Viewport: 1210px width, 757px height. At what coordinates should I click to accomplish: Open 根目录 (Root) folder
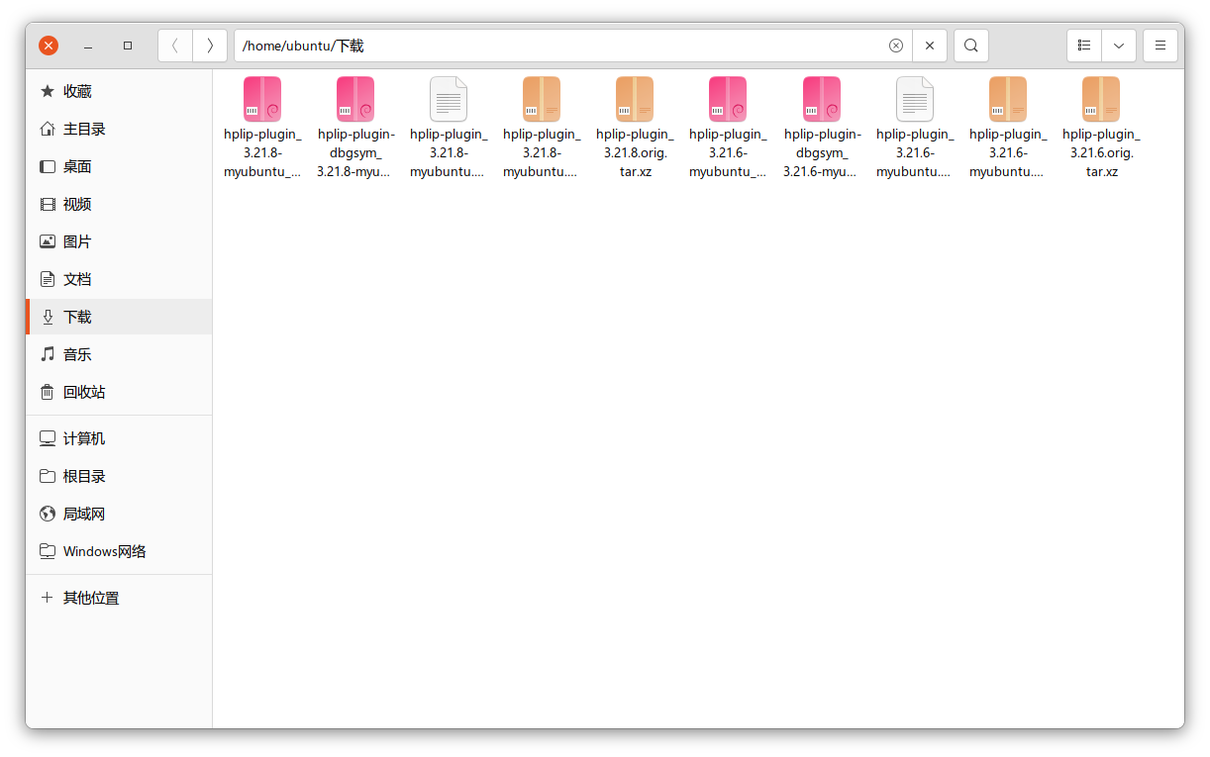pos(119,476)
